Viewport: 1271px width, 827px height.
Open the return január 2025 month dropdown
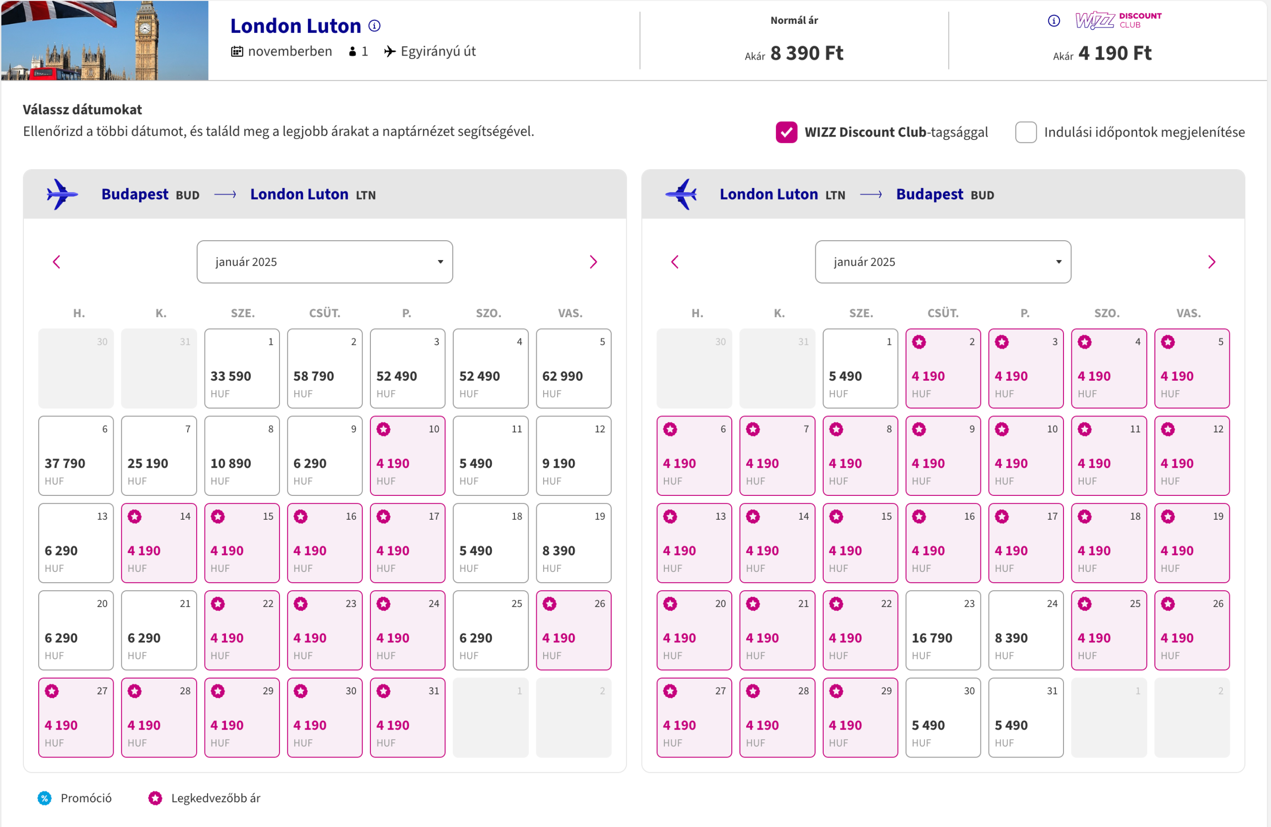point(942,262)
